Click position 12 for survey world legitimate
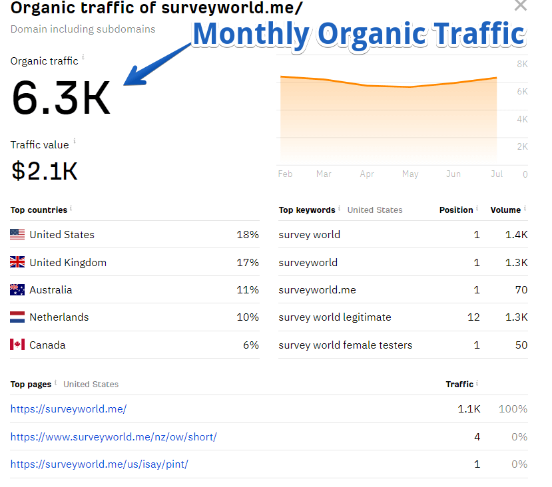The height and width of the screenshot is (487, 552). tap(473, 317)
